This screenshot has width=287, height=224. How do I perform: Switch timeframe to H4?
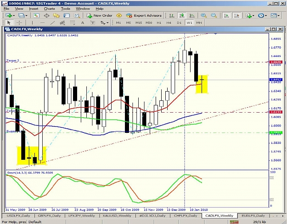click(169, 22)
